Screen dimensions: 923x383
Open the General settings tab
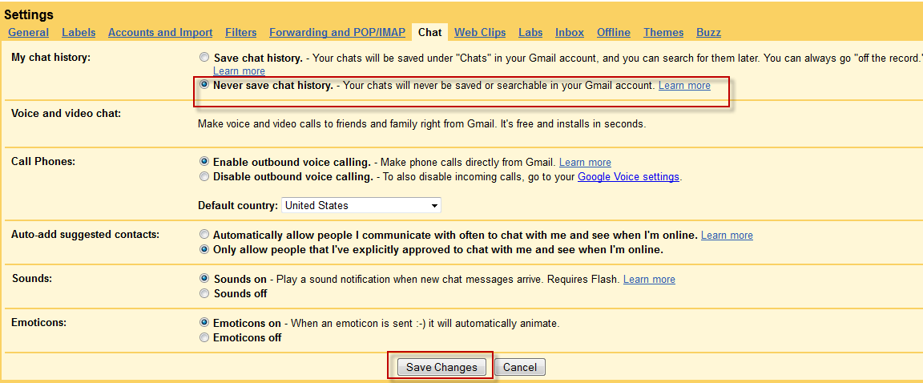(x=28, y=32)
